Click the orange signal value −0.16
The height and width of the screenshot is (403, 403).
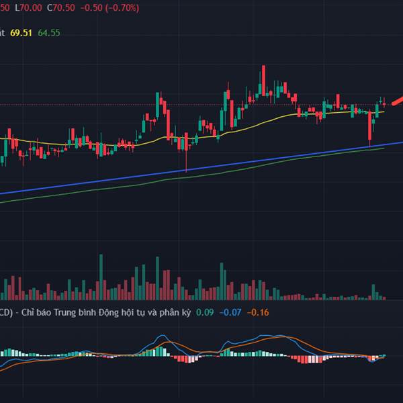(x=258, y=312)
